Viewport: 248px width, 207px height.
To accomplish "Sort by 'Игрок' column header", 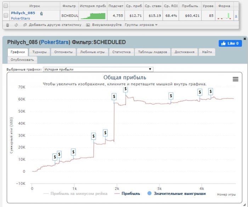I will pyautogui.click(x=35, y=6).
